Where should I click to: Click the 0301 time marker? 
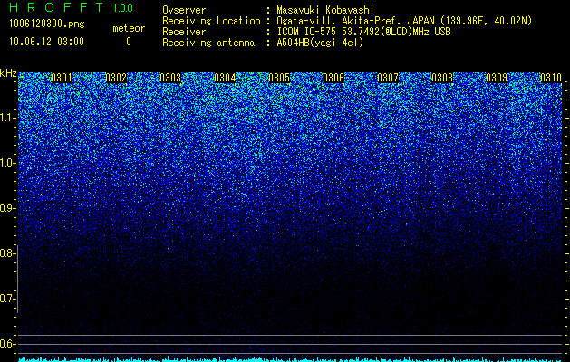pos(62,78)
